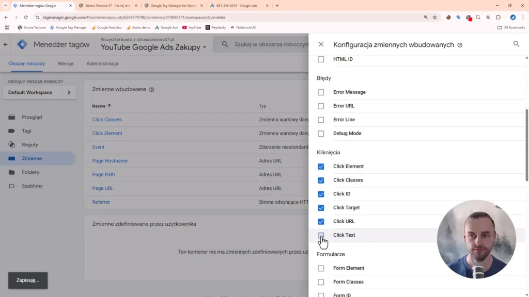Uncheck Click ID checkbox

pos(321,194)
